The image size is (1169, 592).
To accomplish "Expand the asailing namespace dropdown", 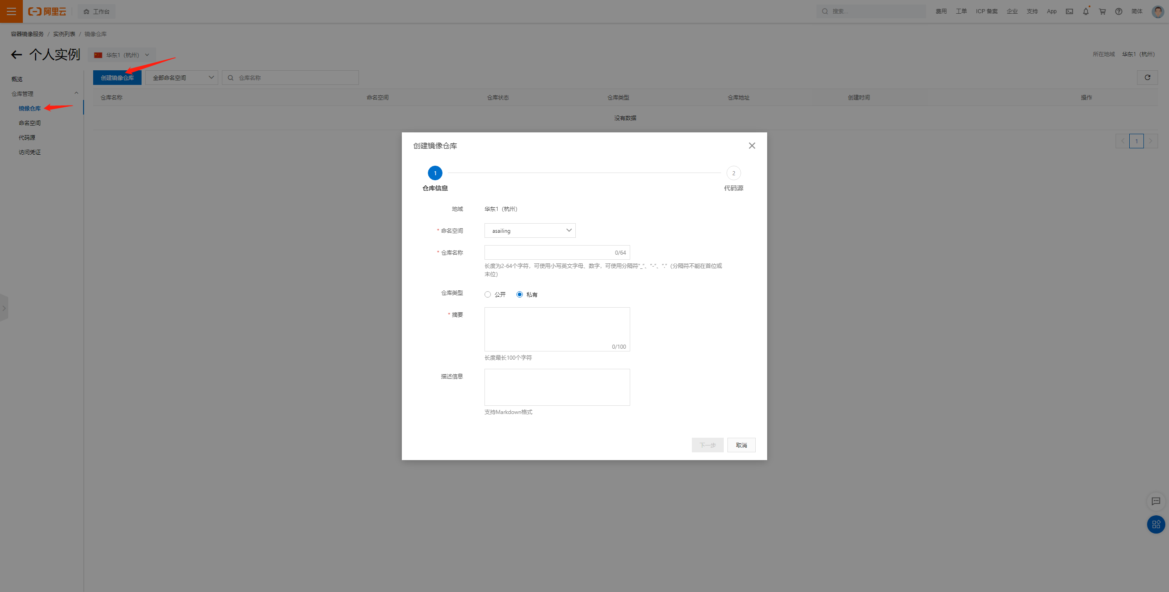I will [x=530, y=231].
